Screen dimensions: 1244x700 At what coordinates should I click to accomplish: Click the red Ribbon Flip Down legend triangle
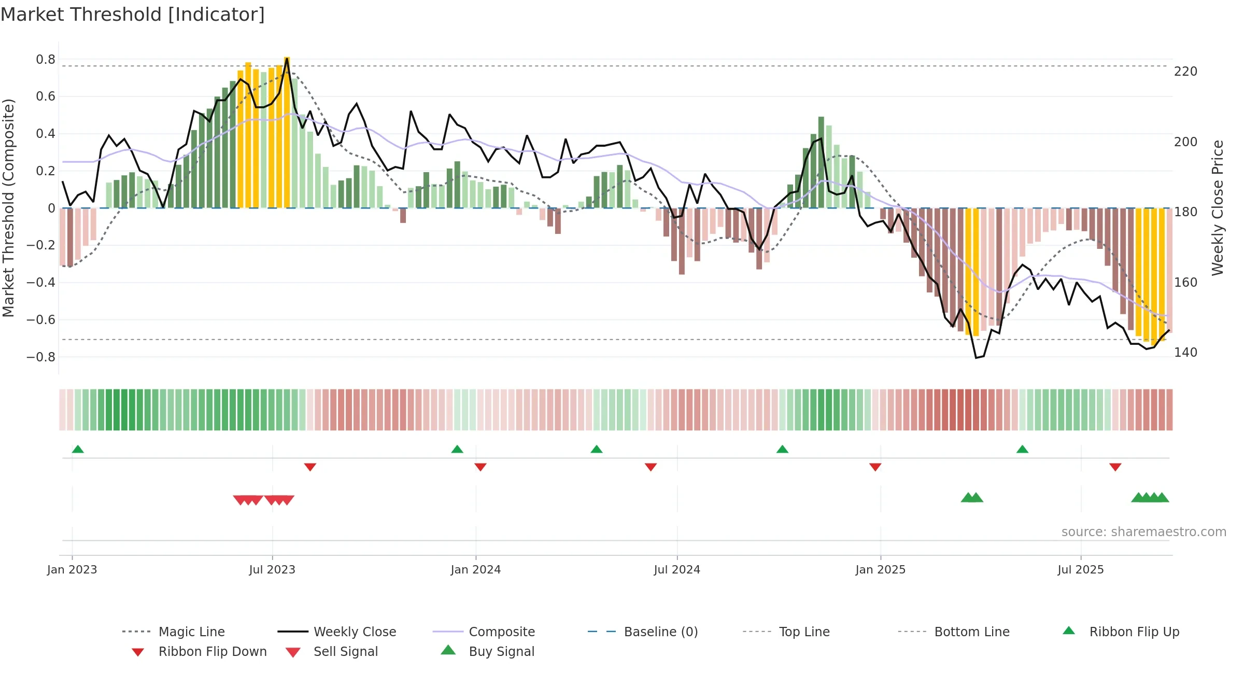(x=138, y=652)
